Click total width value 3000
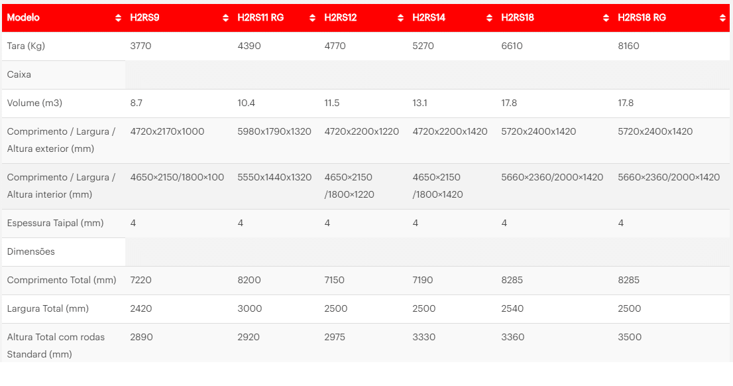Screen dimensions: 733x386 250,309
